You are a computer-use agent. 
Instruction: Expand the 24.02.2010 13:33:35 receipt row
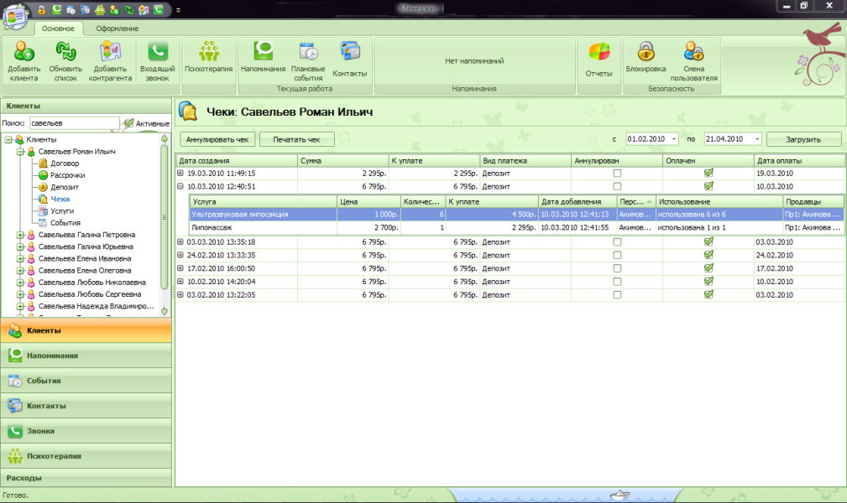click(180, 255)
